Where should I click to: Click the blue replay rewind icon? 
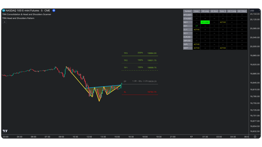(54, 10)
